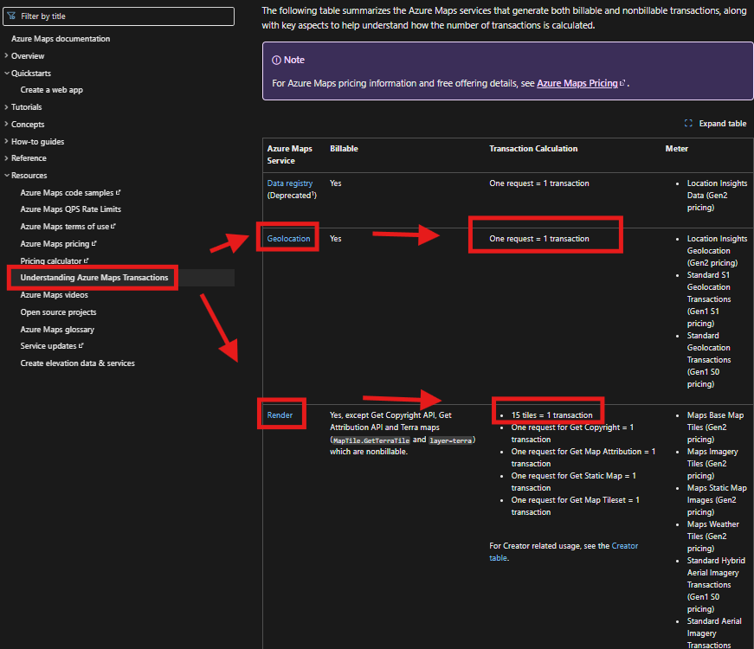Screen dimensions: 754x649
Task: Click external-link icon beside Pricing calculator
Action: click(x=86, y=260)
